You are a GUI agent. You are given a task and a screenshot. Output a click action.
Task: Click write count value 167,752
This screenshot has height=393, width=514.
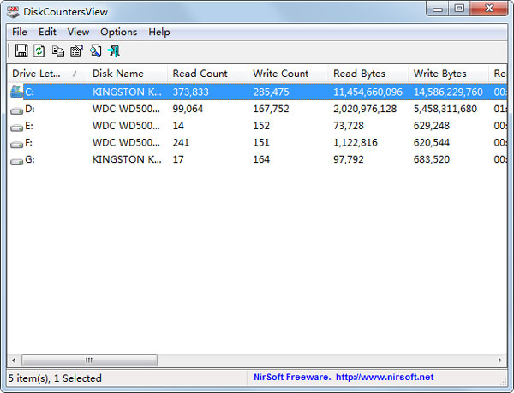tap(271, 109)
